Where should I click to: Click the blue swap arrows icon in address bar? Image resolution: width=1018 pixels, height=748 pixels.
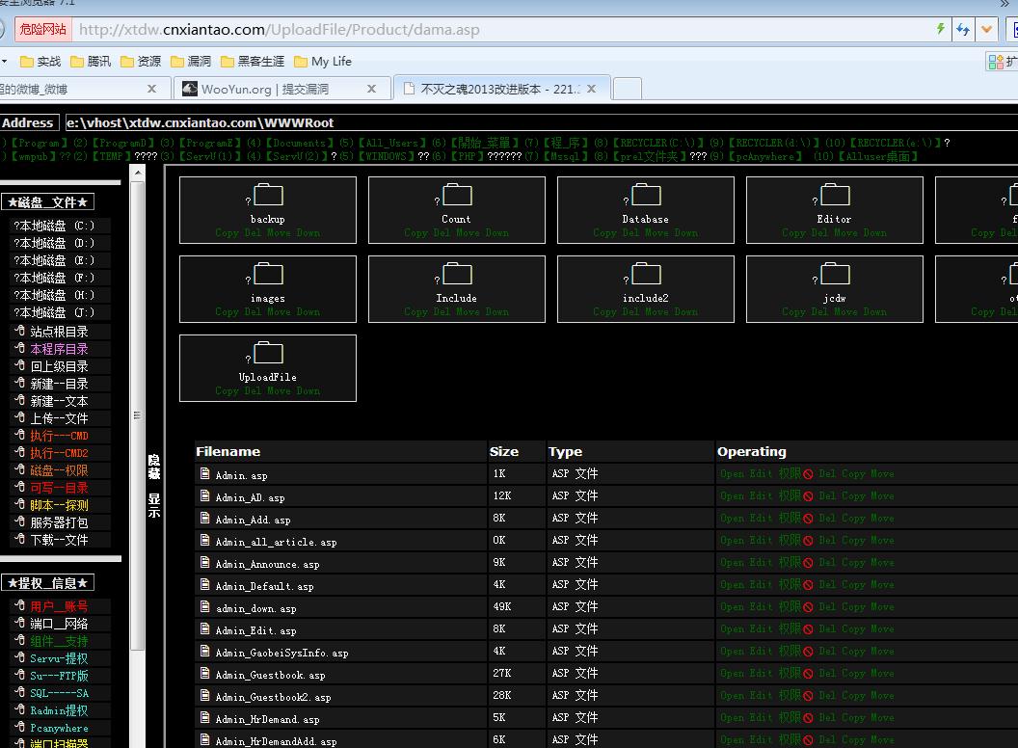click(963, 29)
